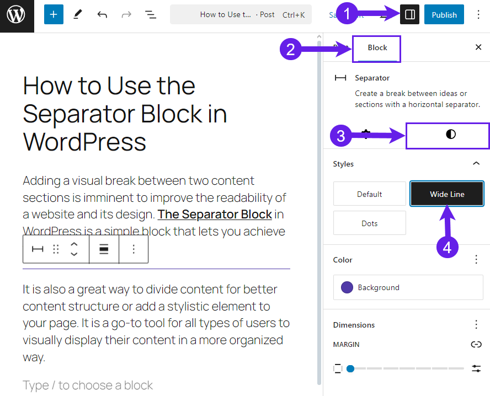Click the editor vertical scrollbar
The height and width of the screenshot is (396, 490).
point(319,212)
